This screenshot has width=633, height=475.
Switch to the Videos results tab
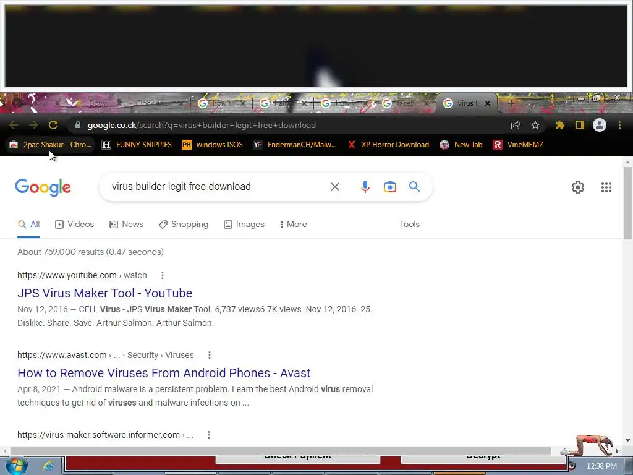74,224
